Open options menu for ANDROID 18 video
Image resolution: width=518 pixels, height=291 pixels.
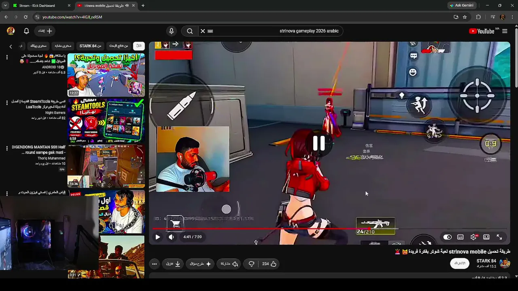(x=7, y=57)
